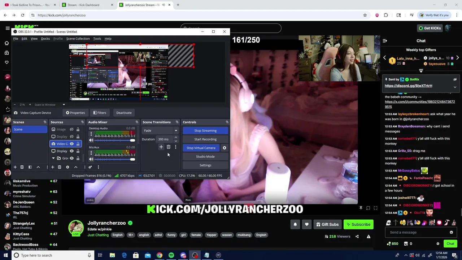
Task: Delete the selected source with the trash icon
Action: [x=60, y=167]
